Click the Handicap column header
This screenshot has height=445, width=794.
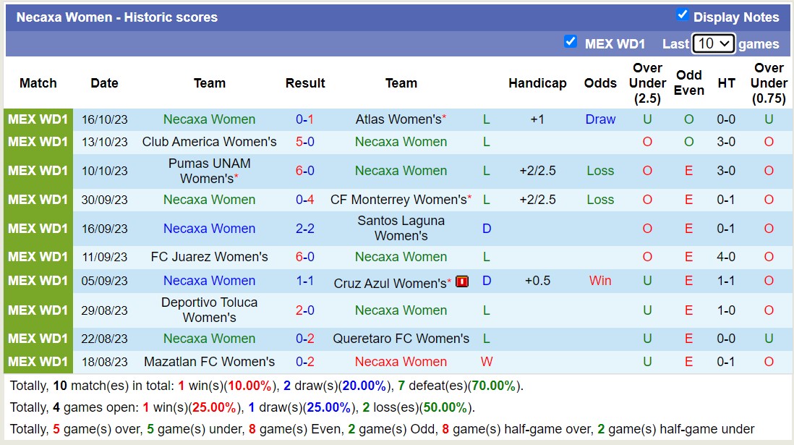click(x=537, y=83)
